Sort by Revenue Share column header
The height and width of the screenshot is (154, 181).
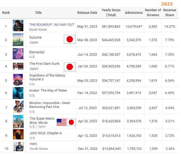170,12
